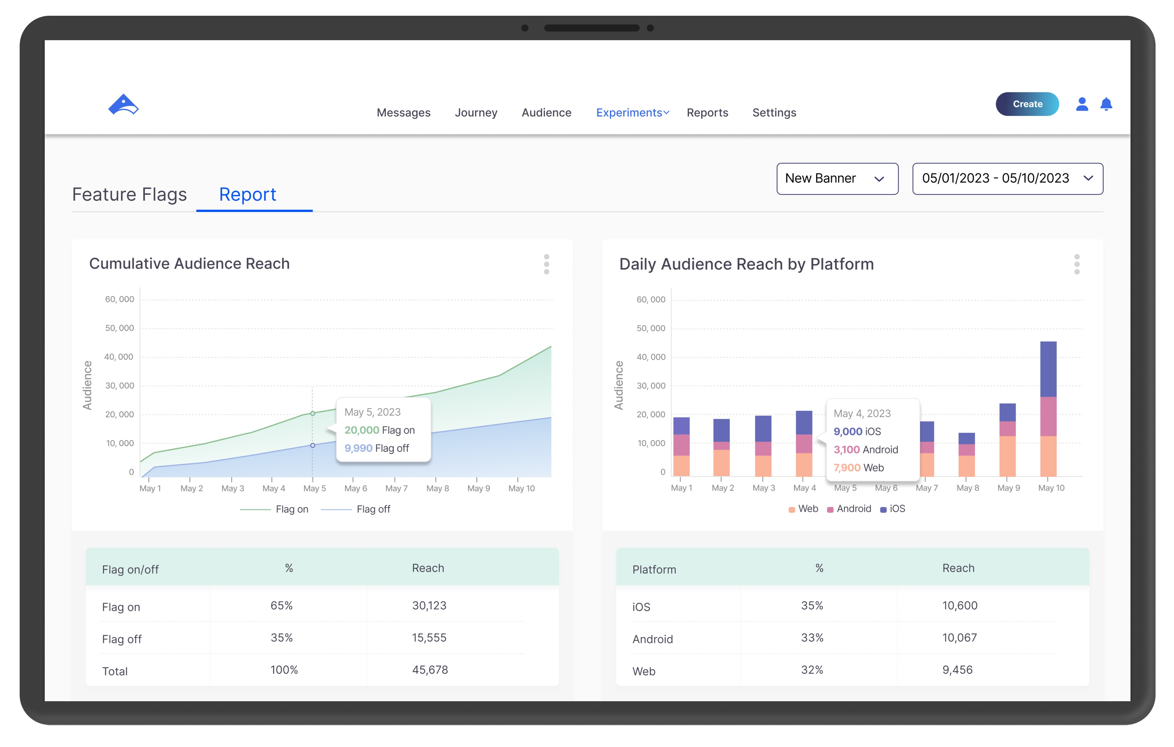Toggle Android legend in platform chart
This screenshot has height=747, width=1174.
849,509
